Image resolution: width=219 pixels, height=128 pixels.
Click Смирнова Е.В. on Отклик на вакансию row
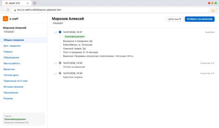click(x=207, y=63)
